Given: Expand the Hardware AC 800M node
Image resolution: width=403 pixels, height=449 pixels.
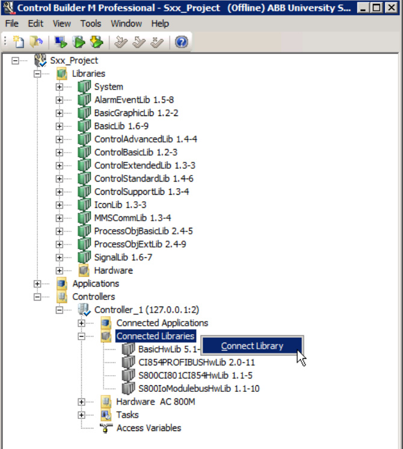Looking at the screenshot, I should click(81, 402).
